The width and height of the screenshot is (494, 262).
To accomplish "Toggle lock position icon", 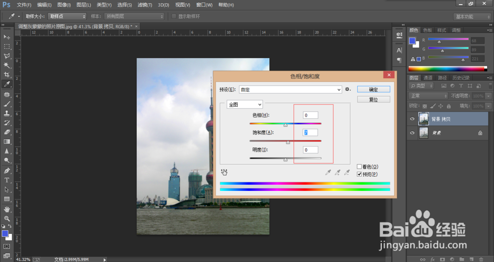I will [x=441, y=106].
